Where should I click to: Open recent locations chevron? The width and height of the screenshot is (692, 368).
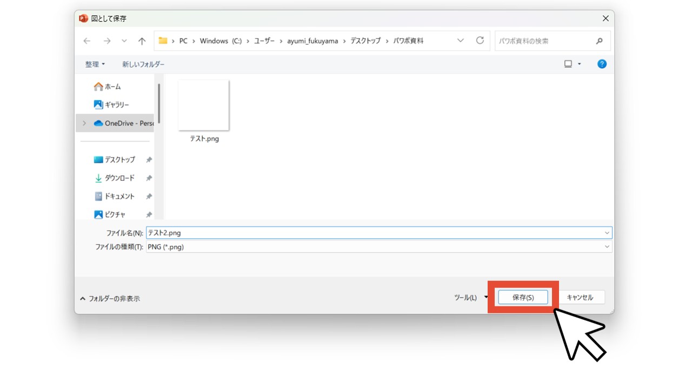point(124,41)
